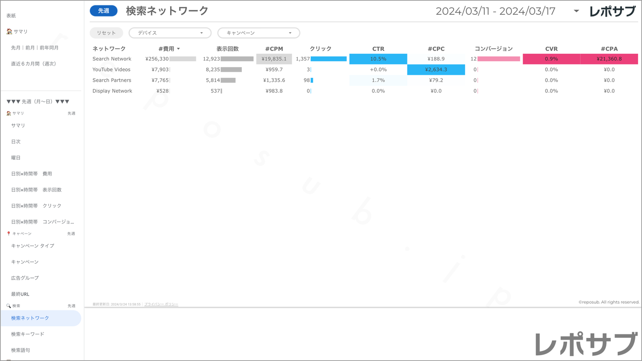Open the 表紙 cover page

tap(11, 16)
